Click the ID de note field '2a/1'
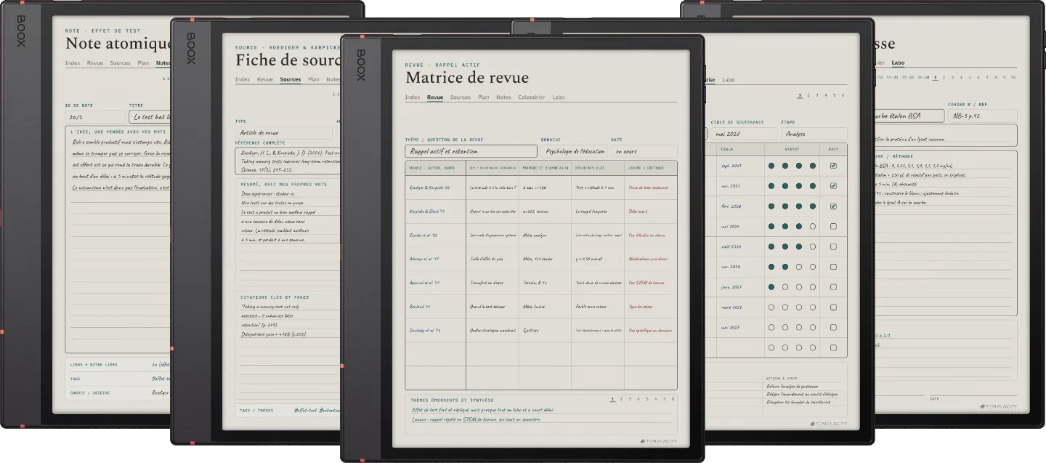The width and height of the screenshot is (1046, 463). pos(95,116)
